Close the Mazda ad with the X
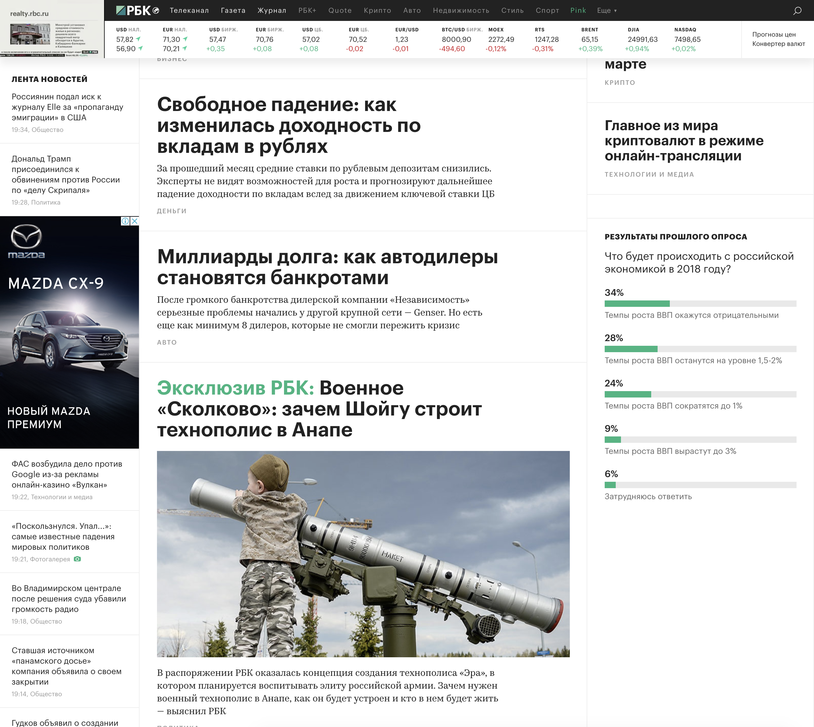Viewport: 814px width, 727px height. [x=135, y=221]
